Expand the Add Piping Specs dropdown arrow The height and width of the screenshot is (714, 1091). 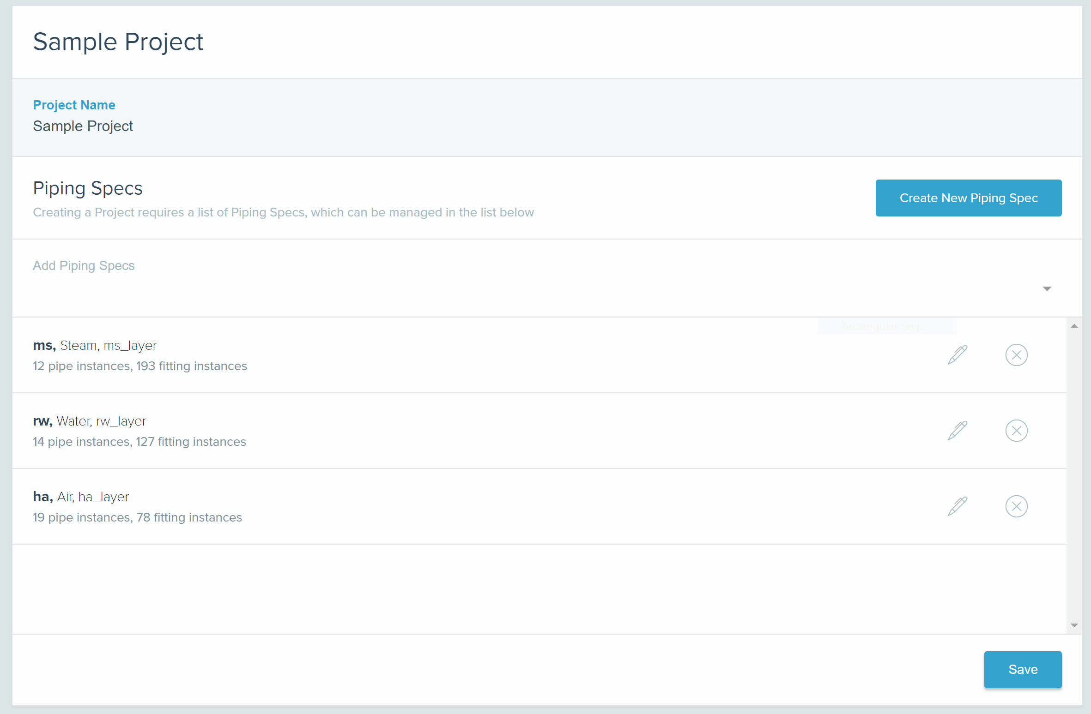1047,289
